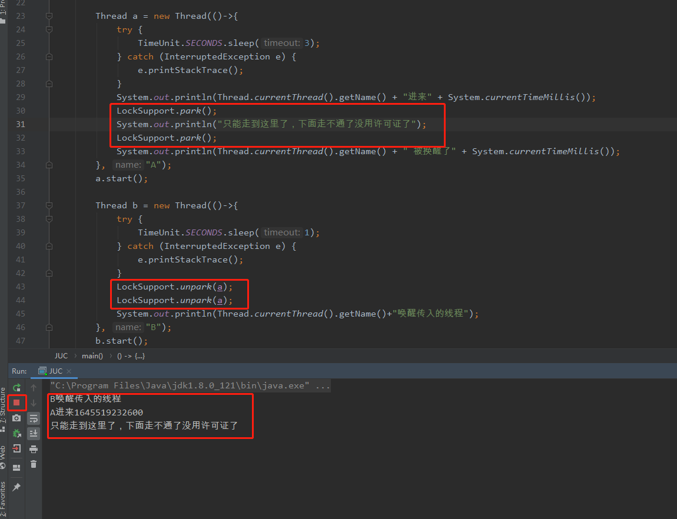This screenshot has height=519, width=677.
Task: Collapse the try block at line 24
Action: (x=49, y=29)
